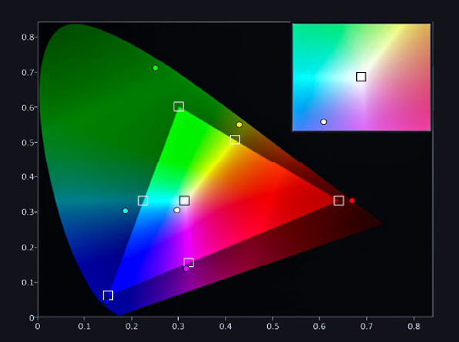
Task: Select the yellow target square marker
Action: point(235,140)
